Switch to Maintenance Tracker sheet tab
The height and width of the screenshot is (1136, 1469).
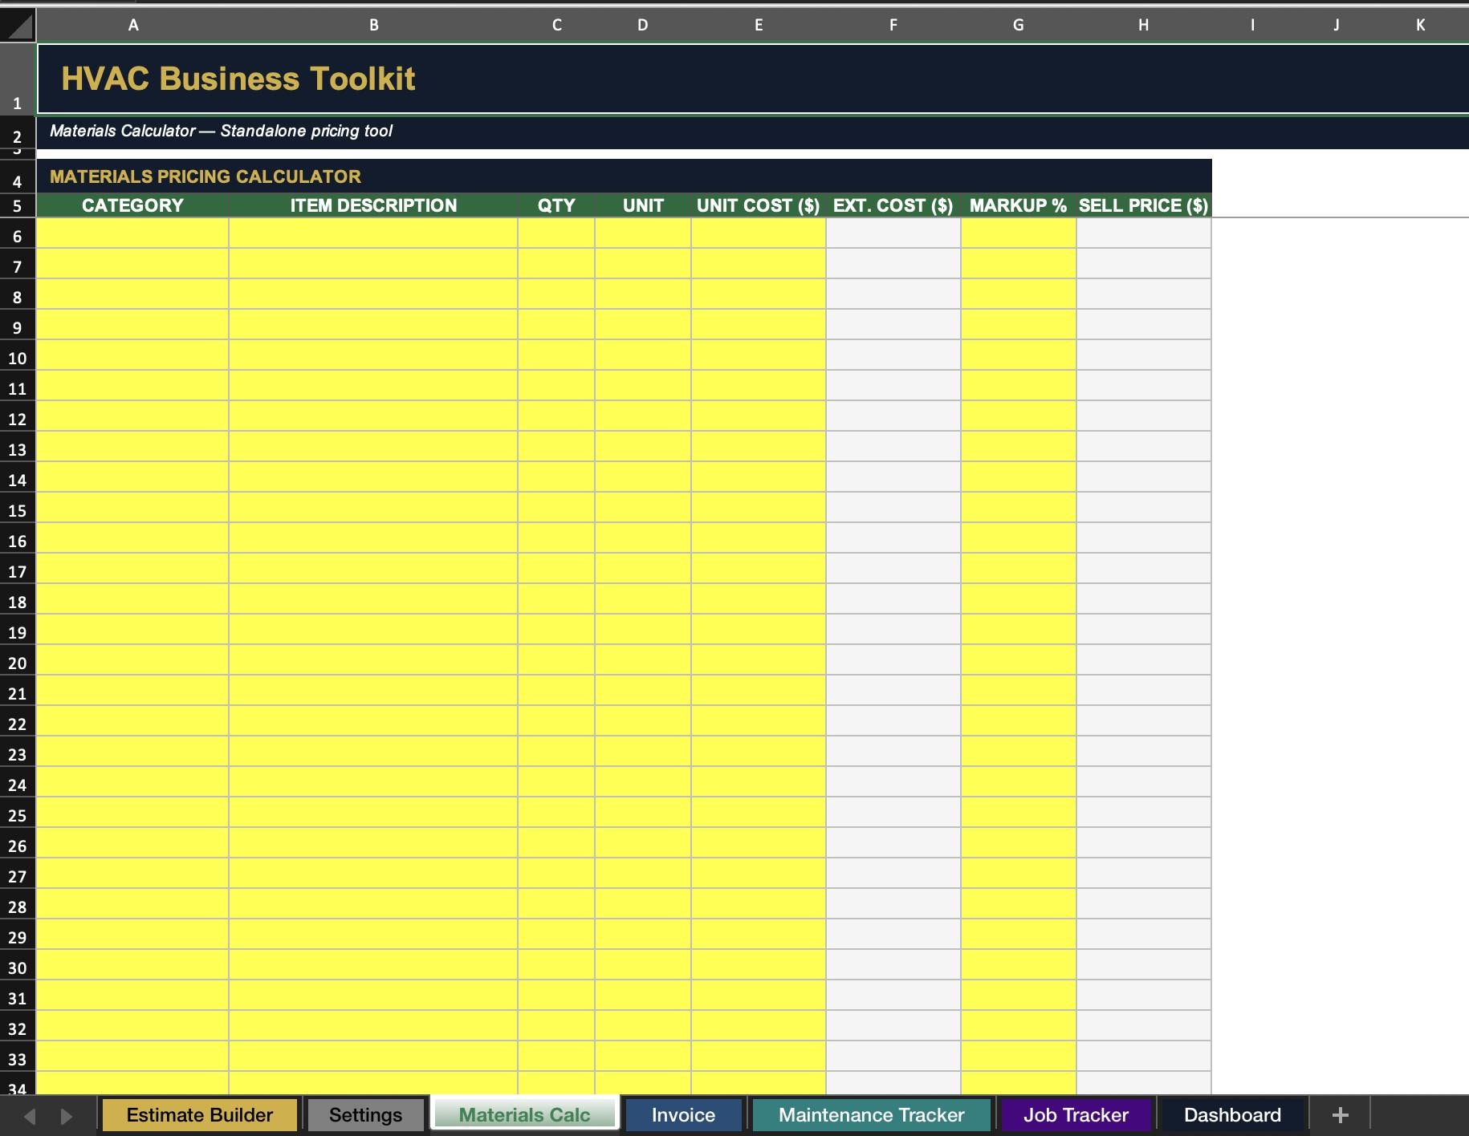tap(871, 1115)
